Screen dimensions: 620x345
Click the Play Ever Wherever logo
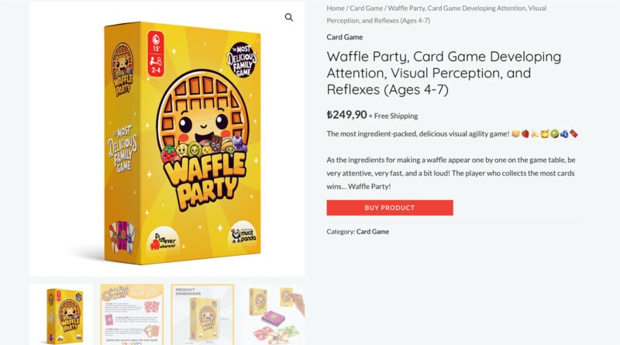click(x=163, y=241)
